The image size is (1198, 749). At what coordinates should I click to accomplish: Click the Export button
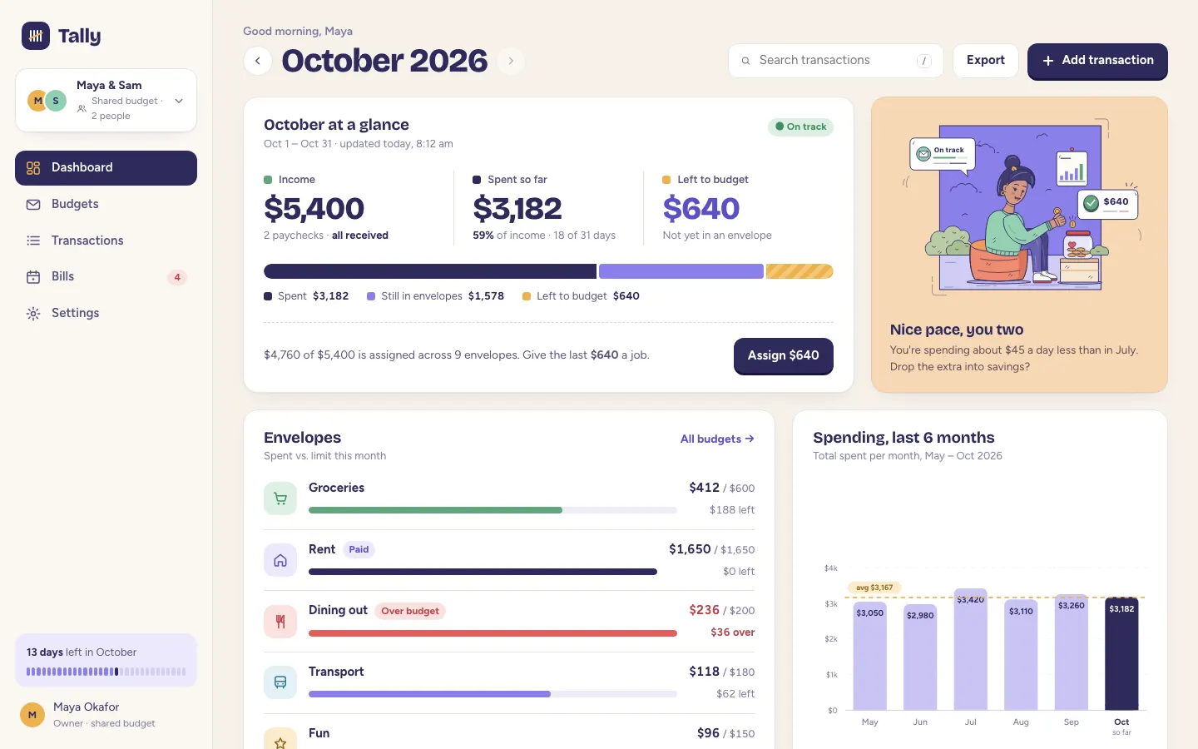coord(986,61)
